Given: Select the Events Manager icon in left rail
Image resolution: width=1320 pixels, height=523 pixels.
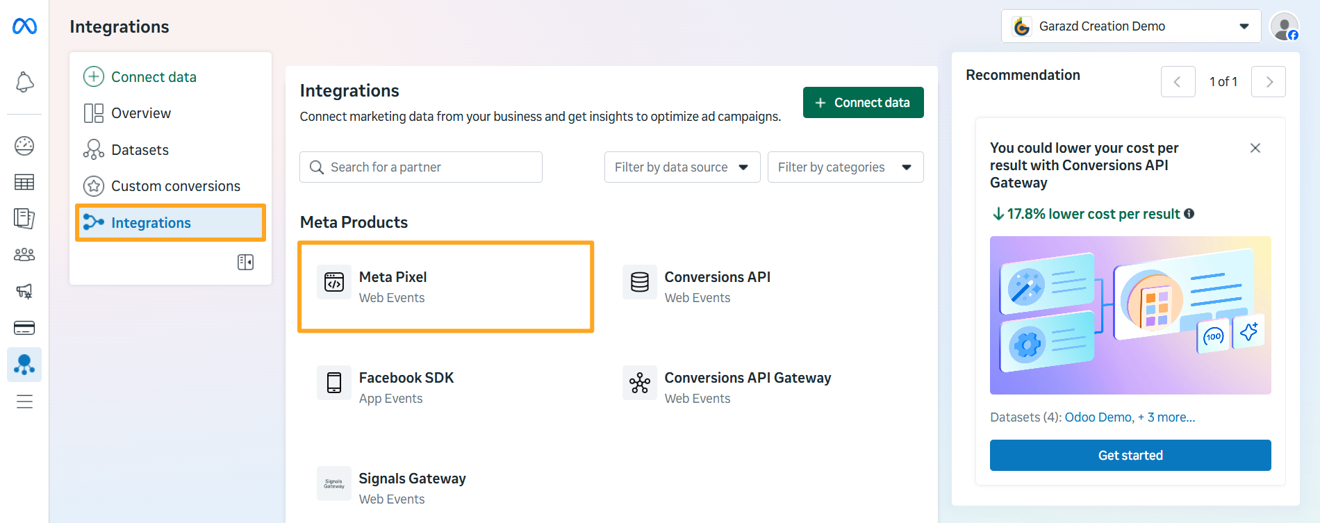Looking at the screenshot, I should coord(24,365).
